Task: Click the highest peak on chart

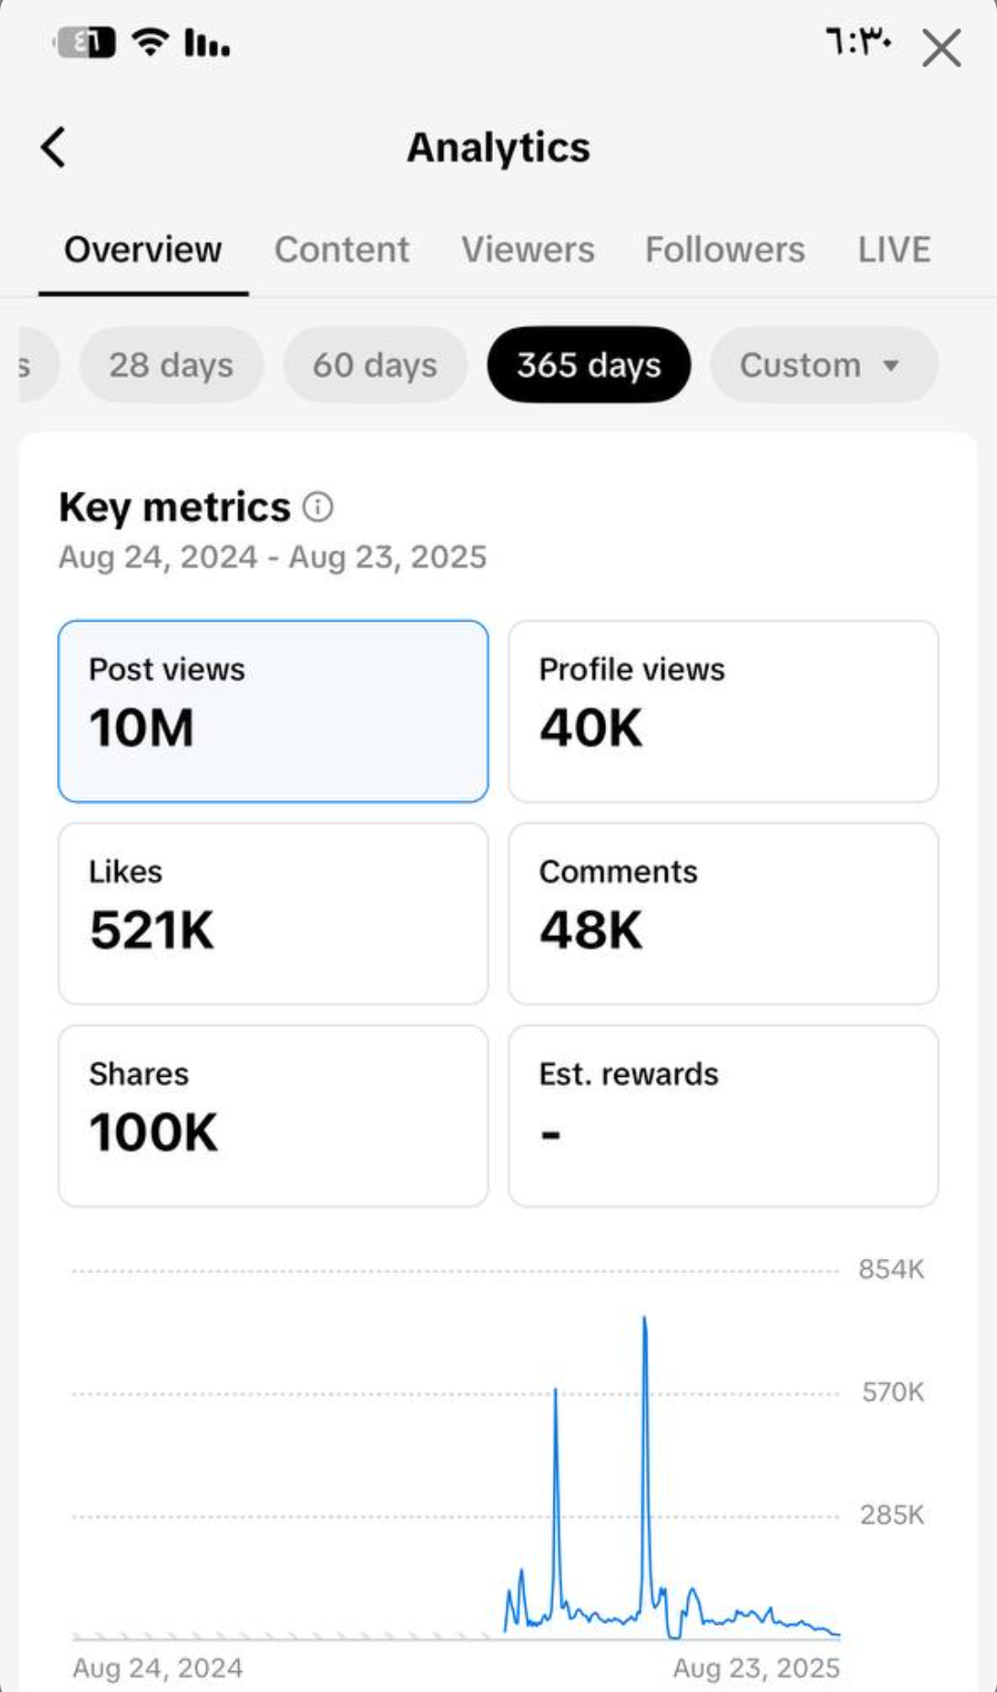Action: click(645, 1320)
